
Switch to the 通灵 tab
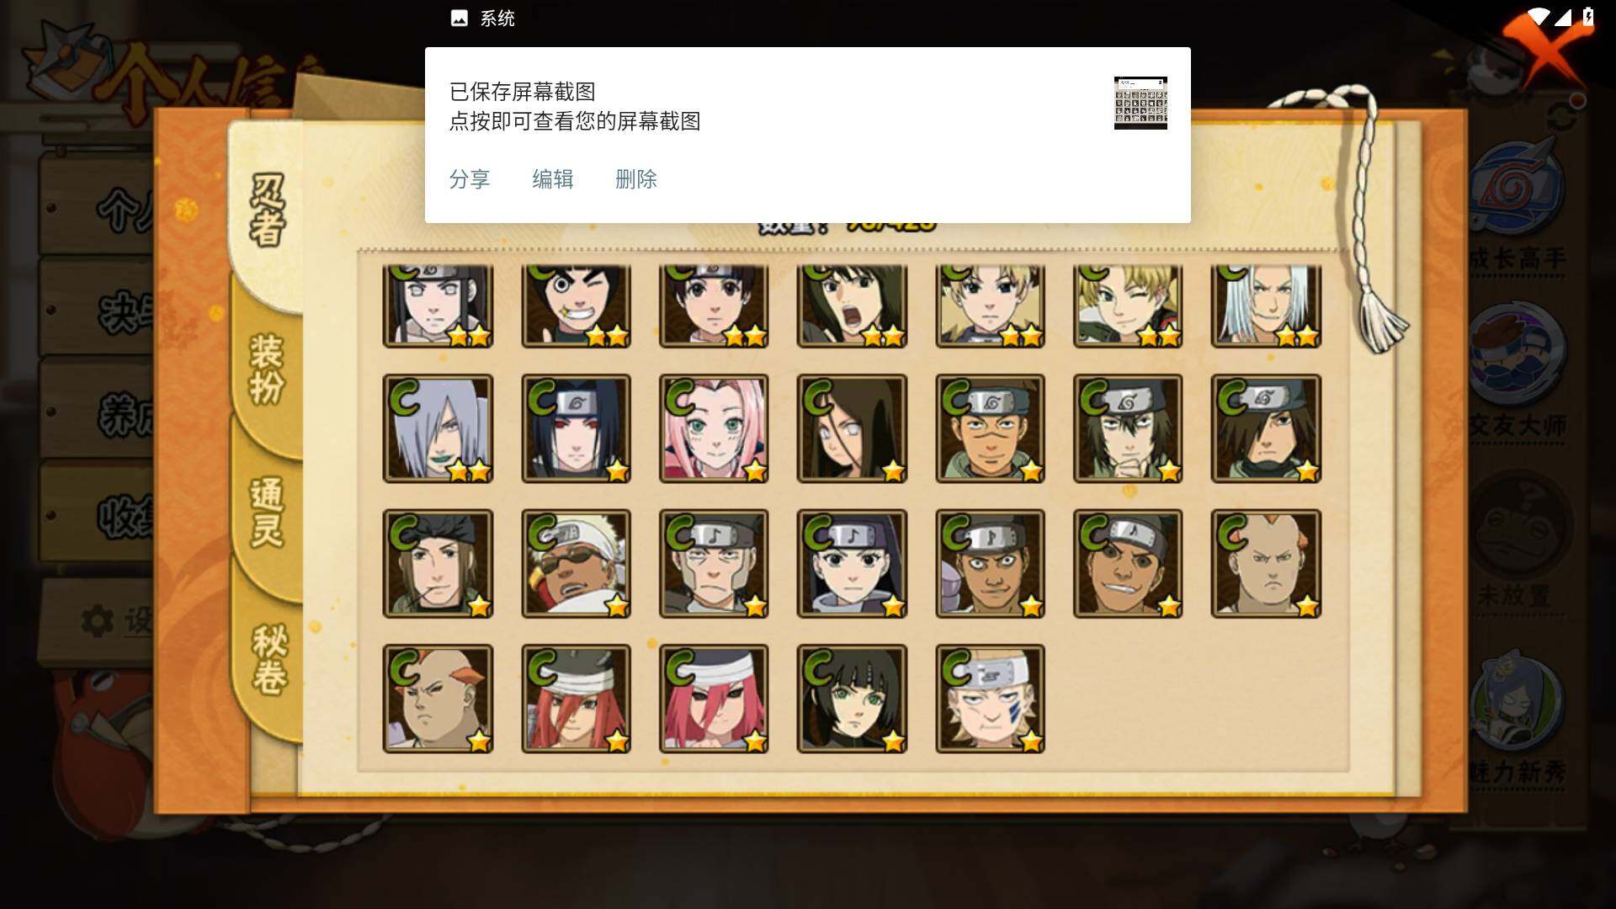(x=268, y=513)
